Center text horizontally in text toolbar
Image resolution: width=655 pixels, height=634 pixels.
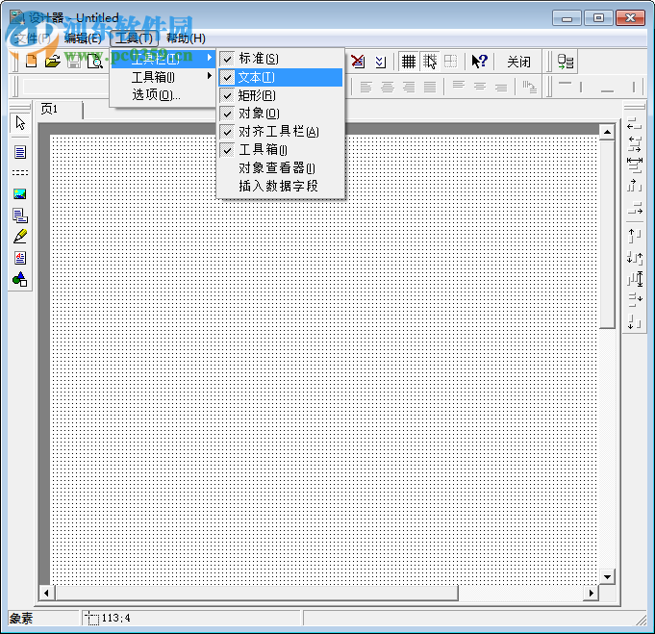388,87
